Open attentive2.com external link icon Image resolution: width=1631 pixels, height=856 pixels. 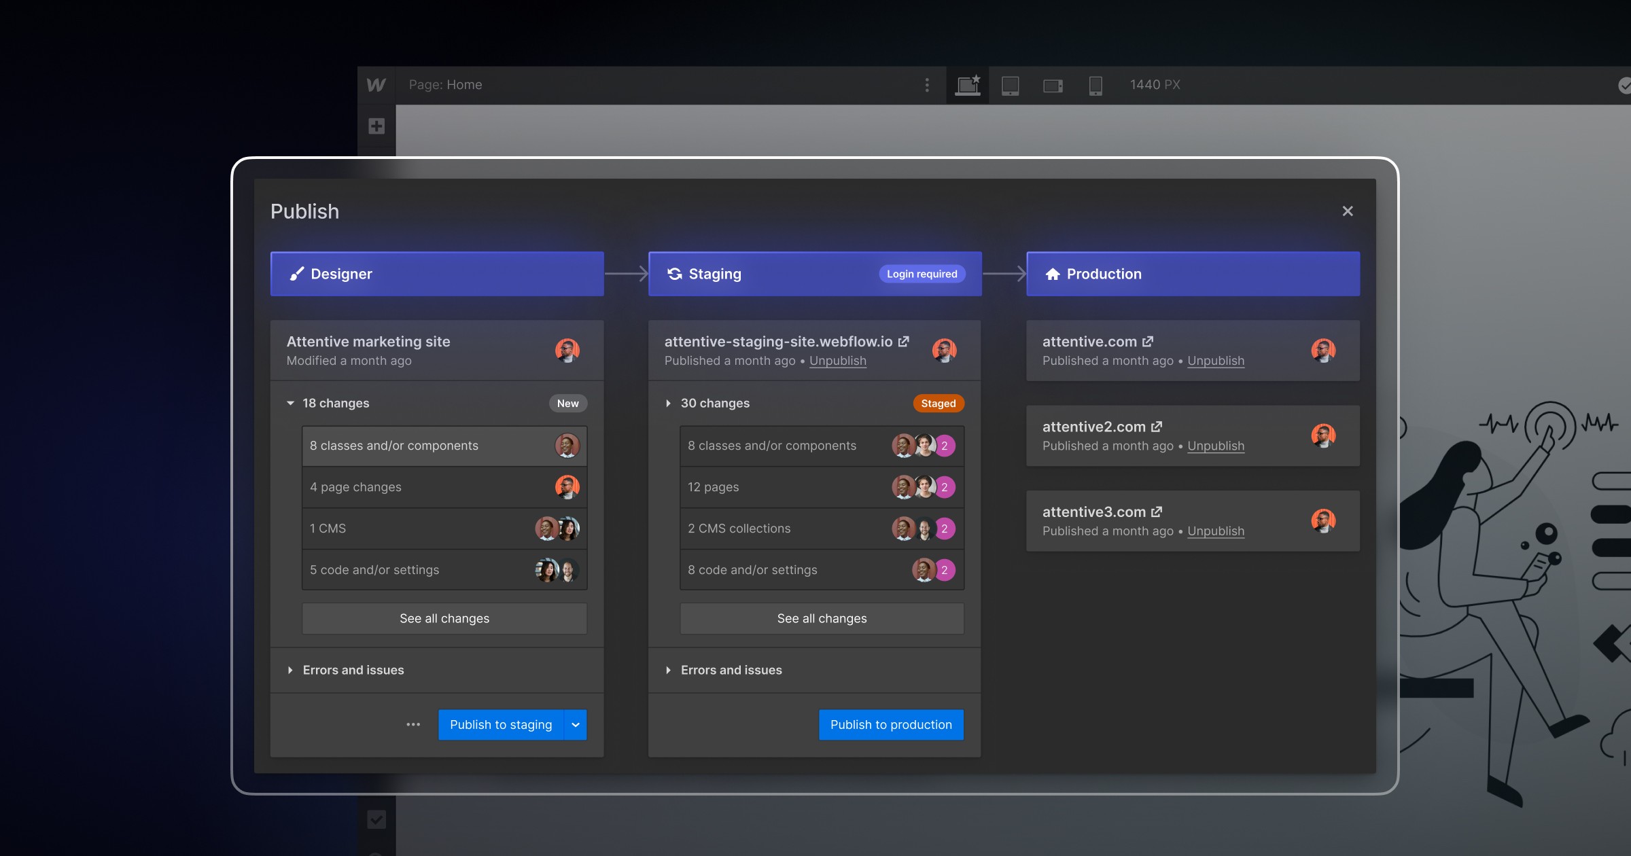(1157, 427)
